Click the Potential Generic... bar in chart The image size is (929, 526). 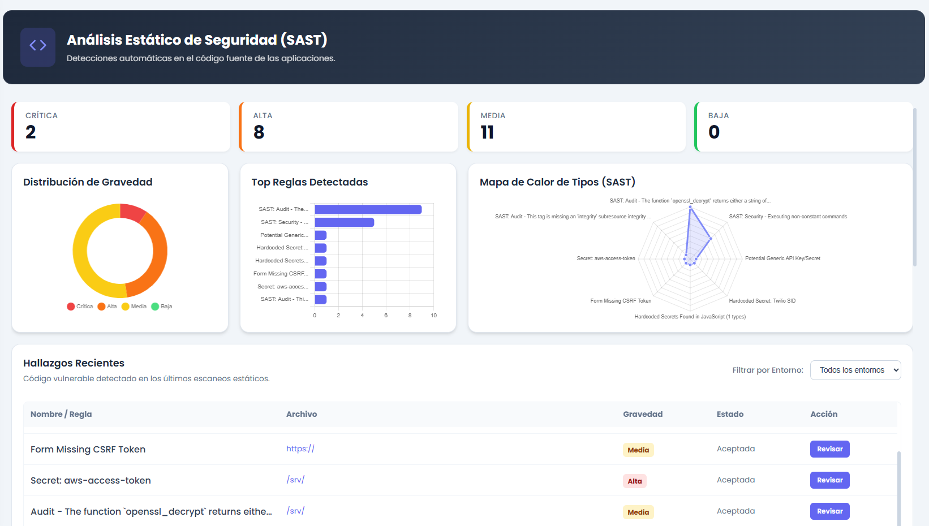point(321,235)
